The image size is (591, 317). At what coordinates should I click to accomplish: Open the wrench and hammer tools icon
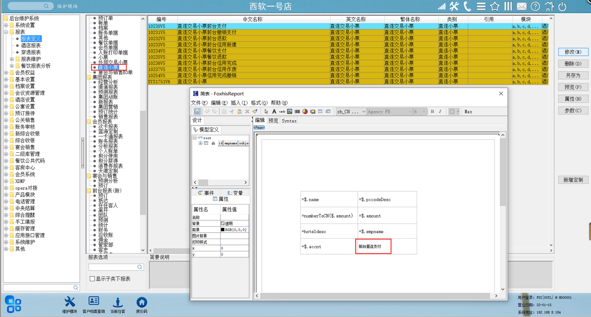tap(454, 6)
